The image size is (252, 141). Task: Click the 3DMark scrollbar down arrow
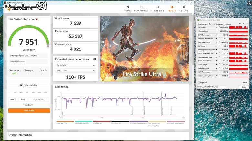pos(193,139)
